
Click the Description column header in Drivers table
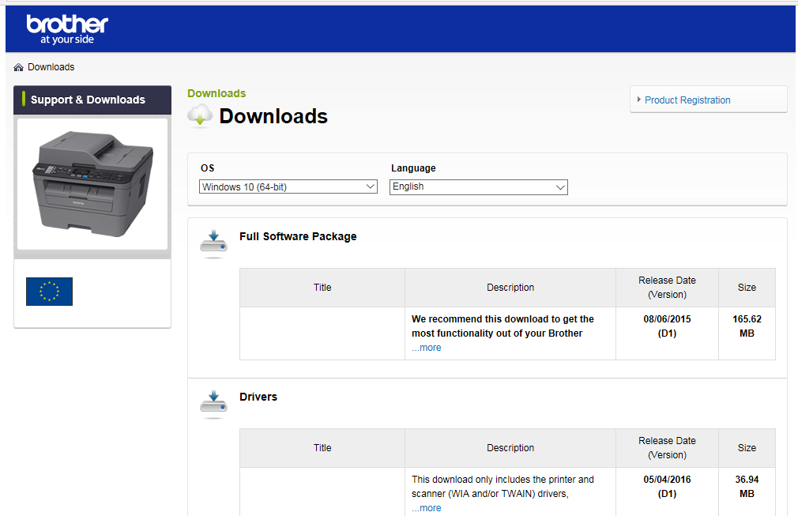click(x=510, y=448)
